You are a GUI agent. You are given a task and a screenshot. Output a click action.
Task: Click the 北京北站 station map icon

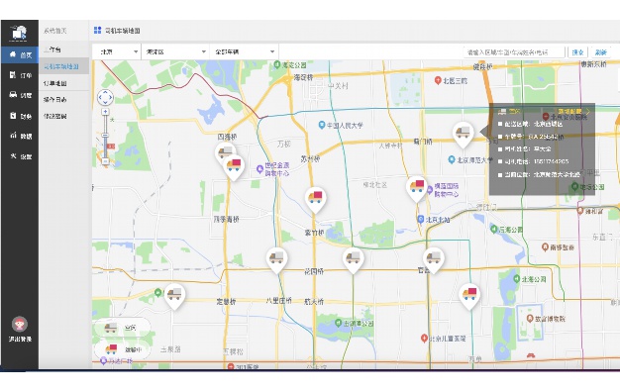pyautogui.click(x=421, y=220)
